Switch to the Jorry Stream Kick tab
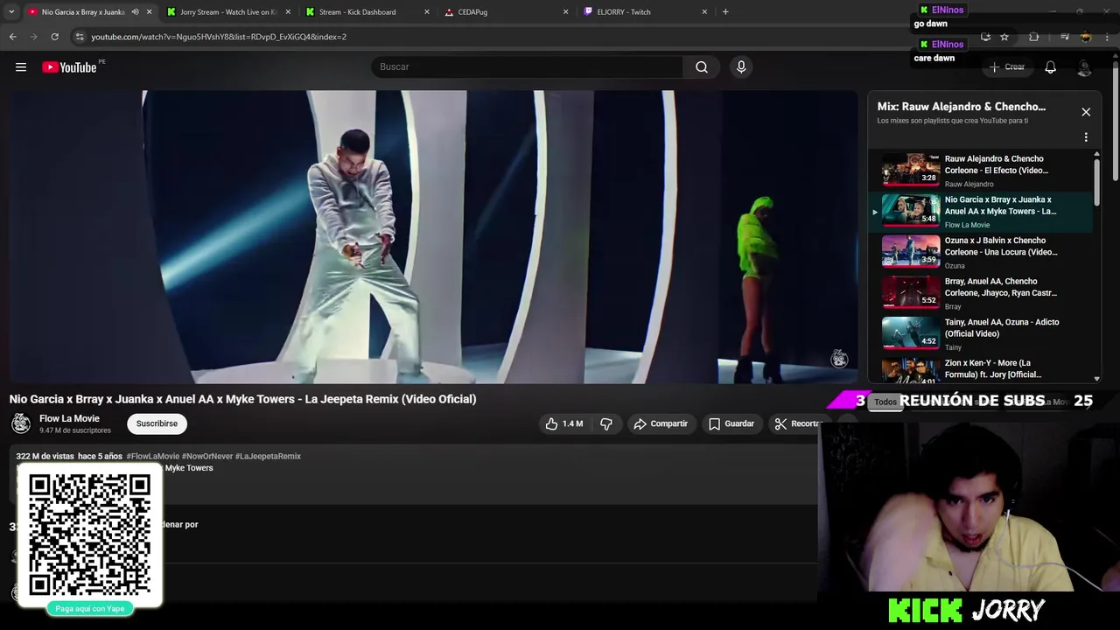Screen dimensions: 1120x630 coord(227,12)
